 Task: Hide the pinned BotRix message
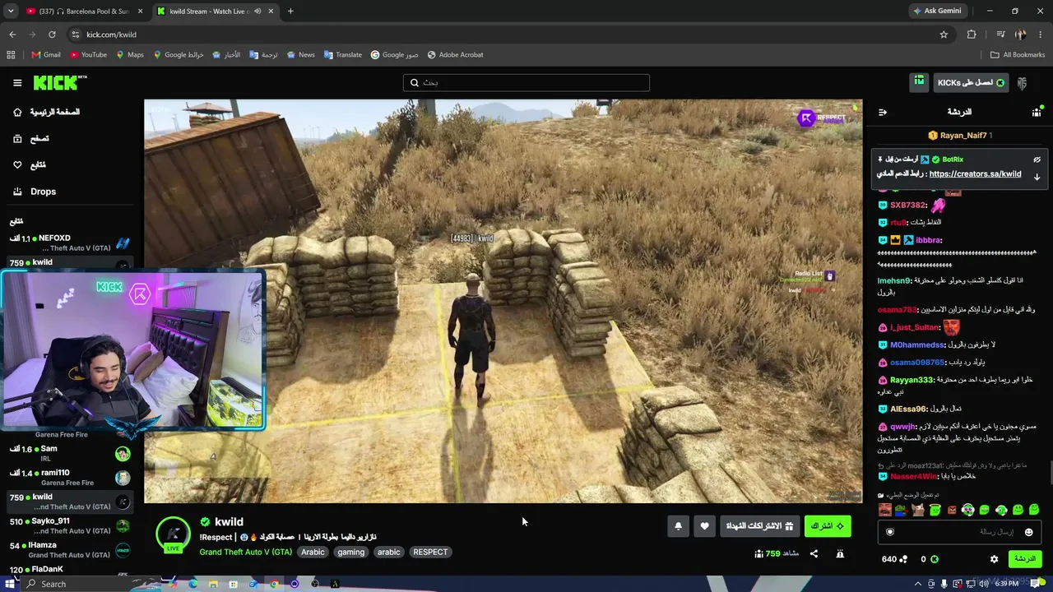pos(1037,160)
